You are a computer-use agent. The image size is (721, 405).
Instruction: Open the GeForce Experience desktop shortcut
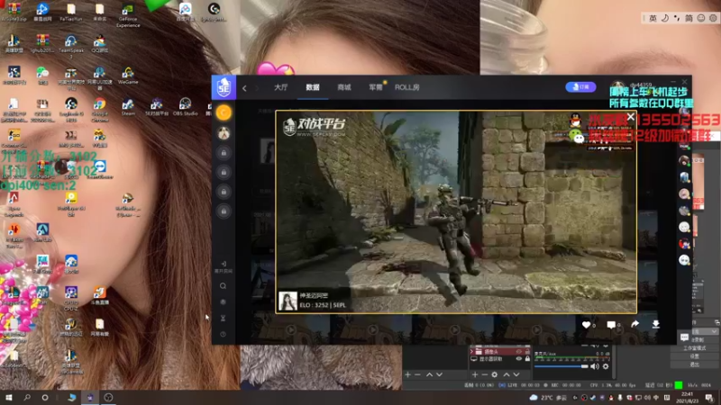click(x=128, y=16)
